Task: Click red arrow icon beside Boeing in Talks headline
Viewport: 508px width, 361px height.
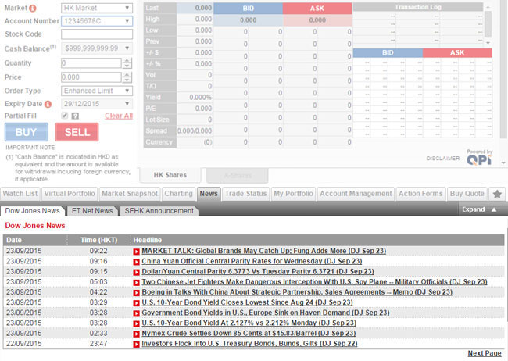Action: pos(136,292)
